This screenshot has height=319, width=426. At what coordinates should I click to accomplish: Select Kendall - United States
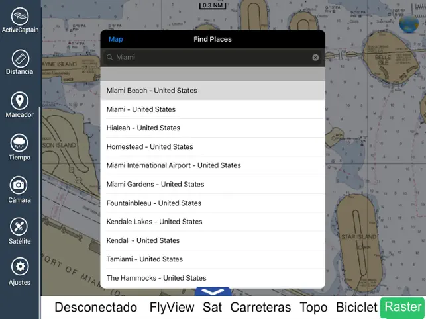tap(213, 240)
